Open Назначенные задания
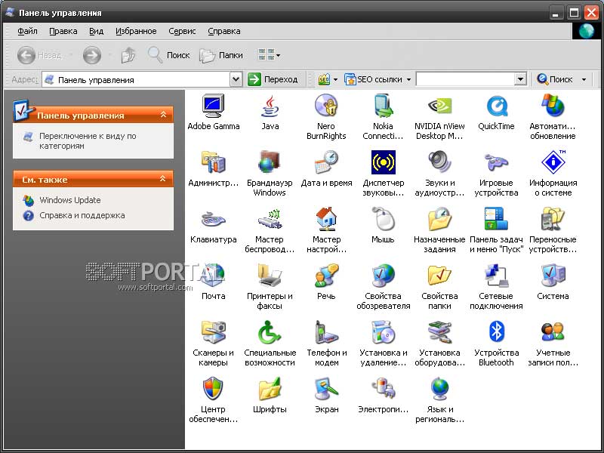The width and height of the screenshot is (604, 453). pyautogui.click(x=439, y=230)
